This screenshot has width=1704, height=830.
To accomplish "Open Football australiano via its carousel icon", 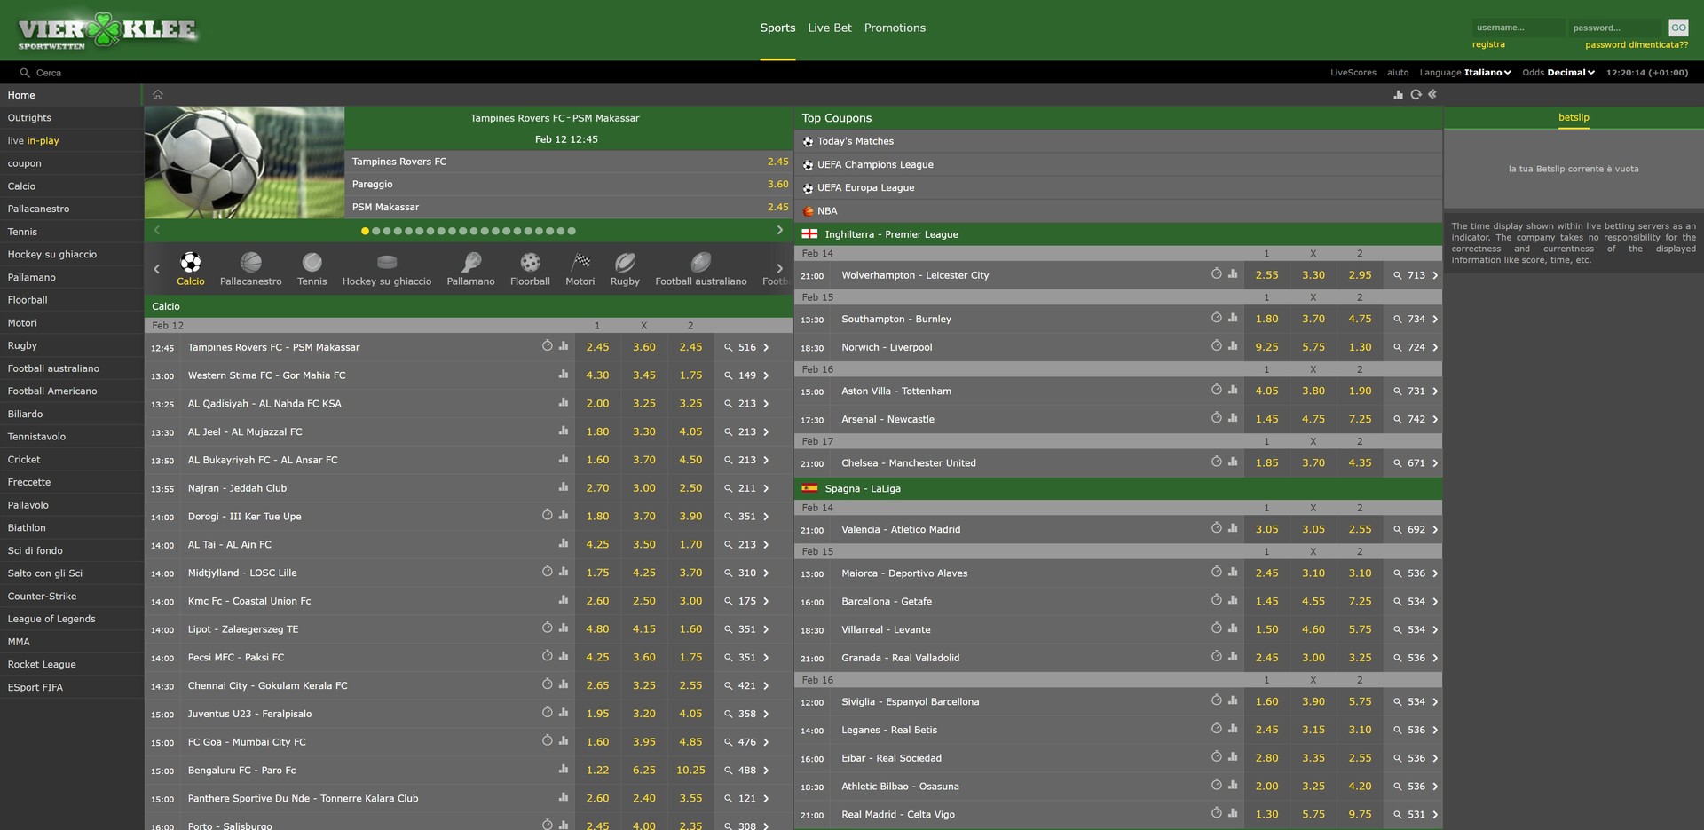I will pos(701,262).
